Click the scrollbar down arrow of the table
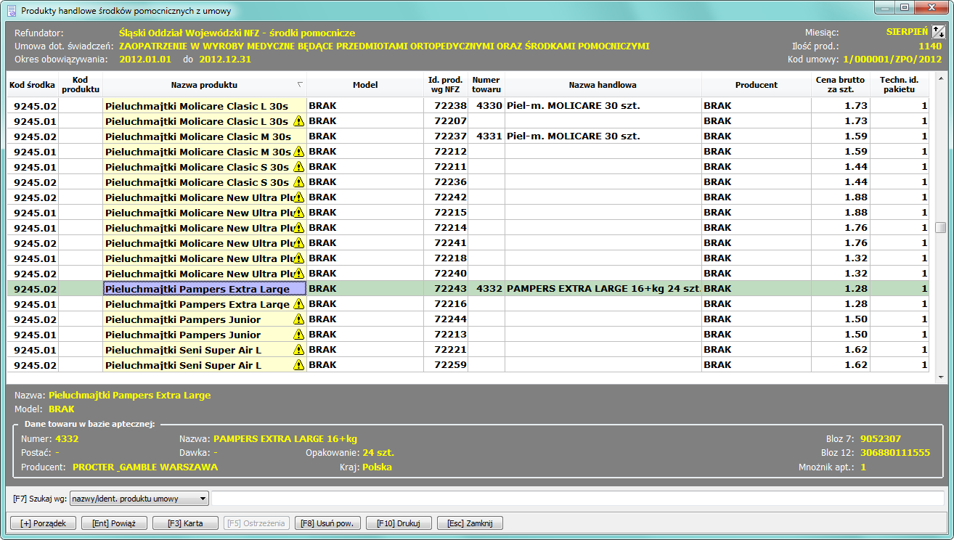This screenshot has height=540, width=954. tap(941, 377)
